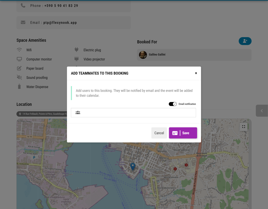This screenshot has height=209, width=268.
Task: Click the Video projector icon
Action: 76,59
